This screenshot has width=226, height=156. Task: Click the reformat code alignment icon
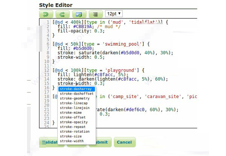tap(95, 14)
